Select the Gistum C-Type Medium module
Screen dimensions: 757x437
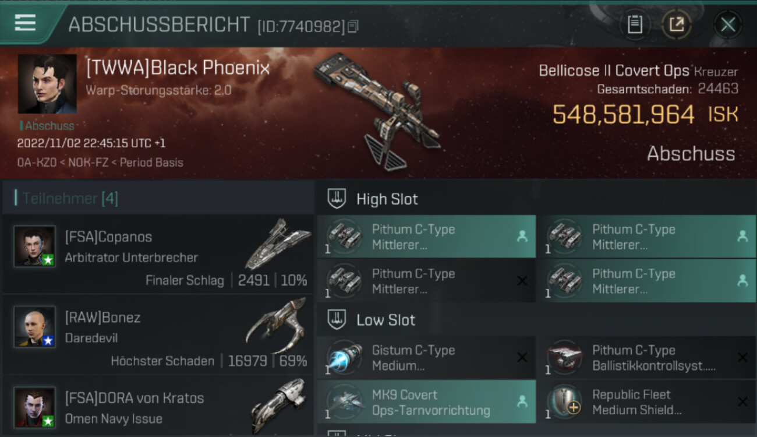point(426,358)
